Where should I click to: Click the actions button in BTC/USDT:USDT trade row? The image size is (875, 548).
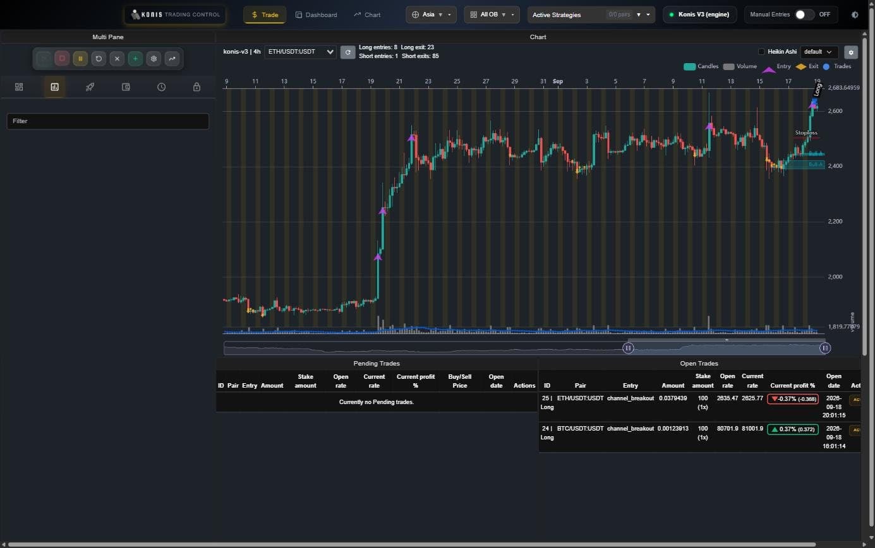coord(855,430)
